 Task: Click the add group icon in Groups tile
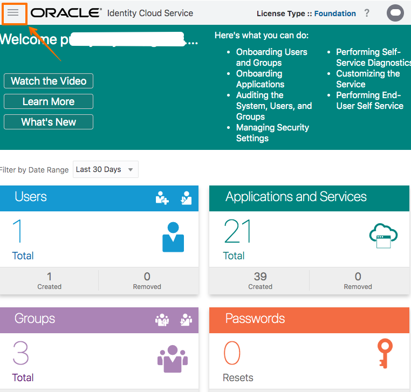tap(162, 320)
